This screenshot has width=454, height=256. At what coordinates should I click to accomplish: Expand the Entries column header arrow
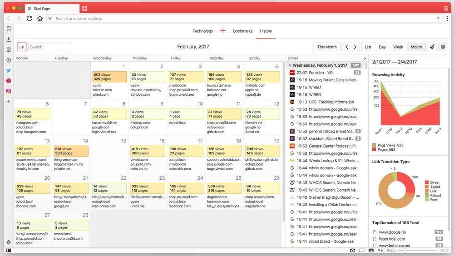[x=365, y=58]
